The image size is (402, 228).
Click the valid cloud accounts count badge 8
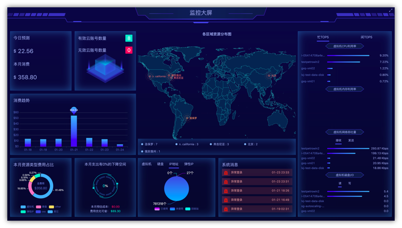point(128,38)
